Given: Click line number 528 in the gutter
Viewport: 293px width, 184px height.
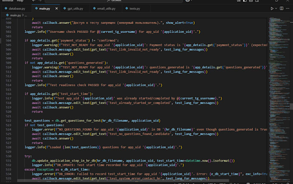Looking at the screenshot, I should (9, 147).
